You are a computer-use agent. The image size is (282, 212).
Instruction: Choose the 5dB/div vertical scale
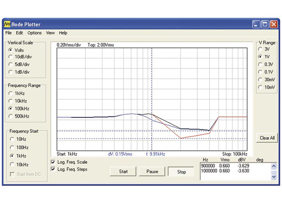click(x=19, y=65)
